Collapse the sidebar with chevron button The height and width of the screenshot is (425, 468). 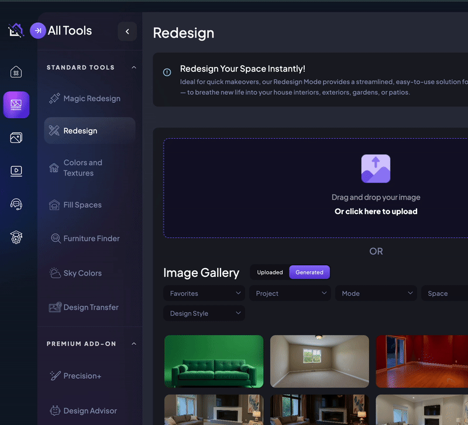coord(127,32)
